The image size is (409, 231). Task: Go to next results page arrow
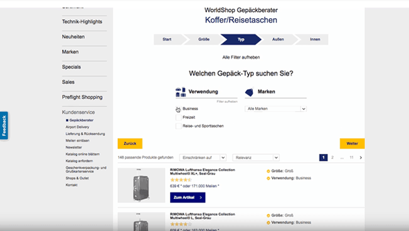(x=361, y=158)
